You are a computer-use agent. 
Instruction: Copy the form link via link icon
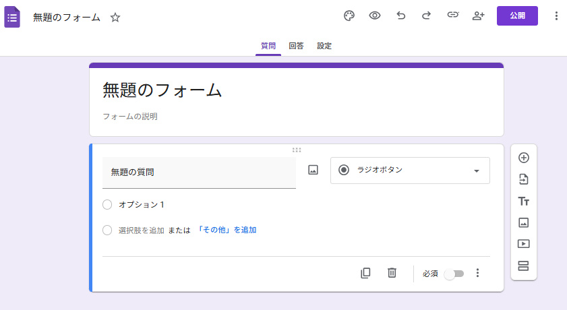click(x=453, y=16)
